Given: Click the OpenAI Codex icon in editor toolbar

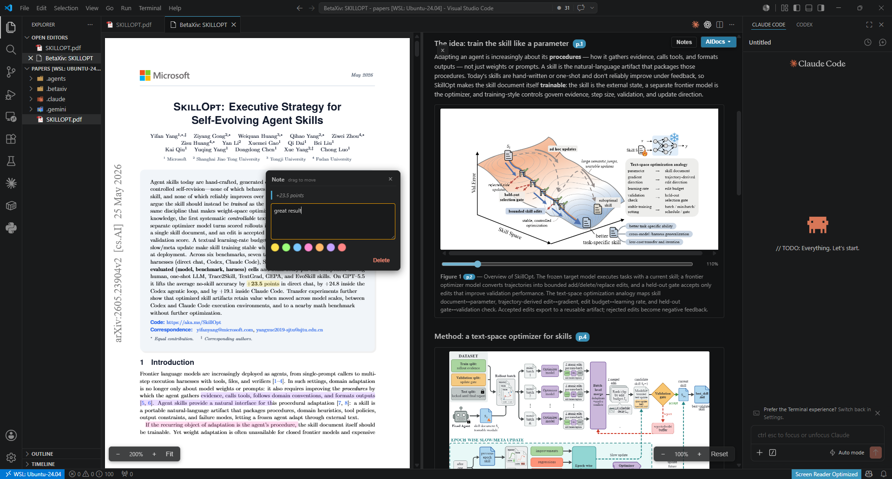Looking at the screenshot, I should [x=708, y=25].
